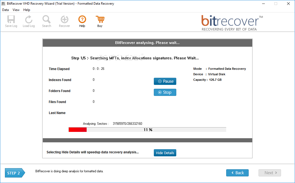Click the 'Last Name' label
The image size is (295, 183).
coord(57,113)
